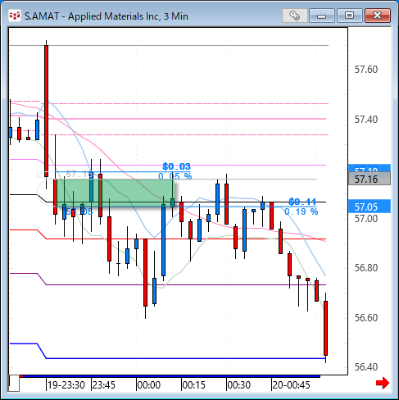Minimize the S.AMAT chart window

pos(322,16)
